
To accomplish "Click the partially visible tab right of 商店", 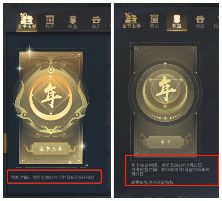I will click(216, 22).
